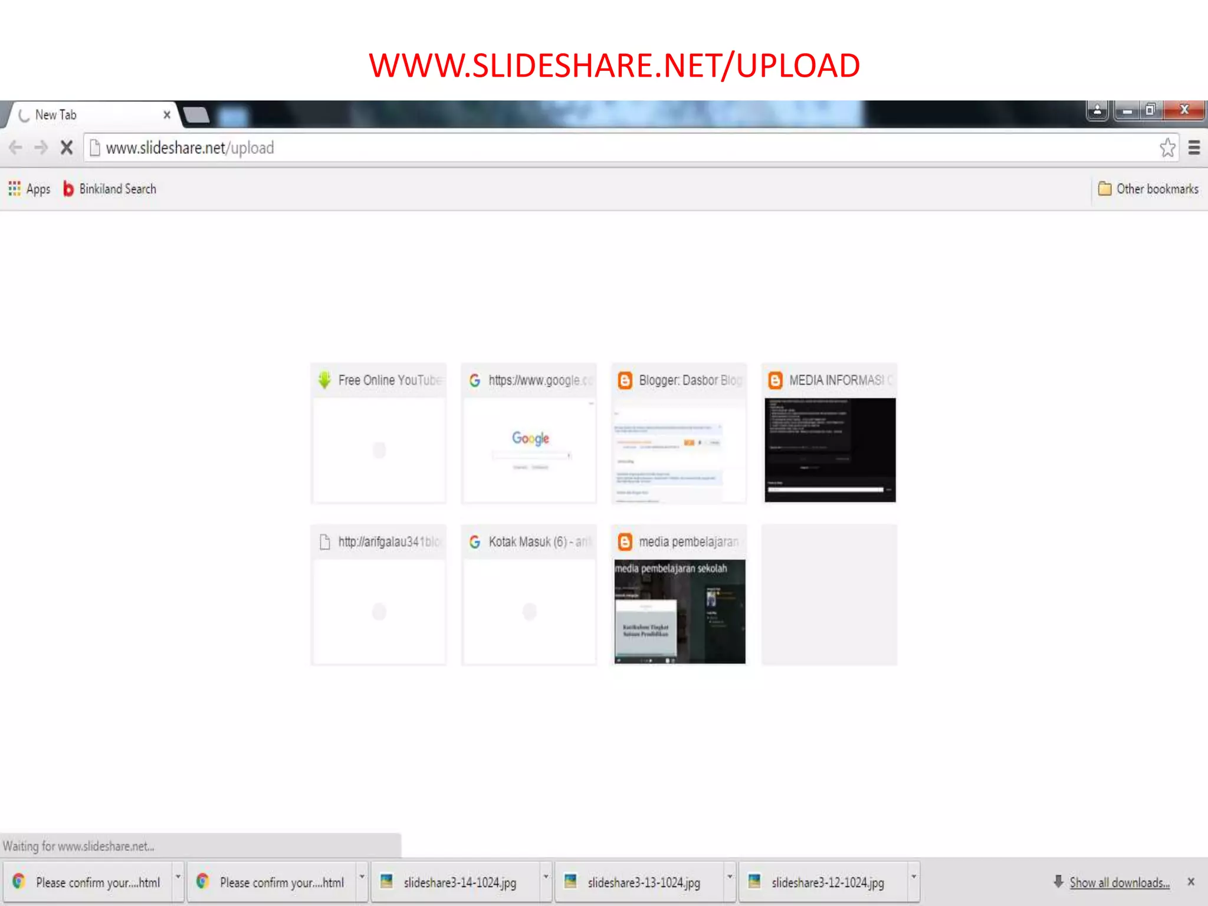Open the Chrome hamburger menu
Screen dimensions: 1208x906
pyautogui.click(x=1194, y=147)
